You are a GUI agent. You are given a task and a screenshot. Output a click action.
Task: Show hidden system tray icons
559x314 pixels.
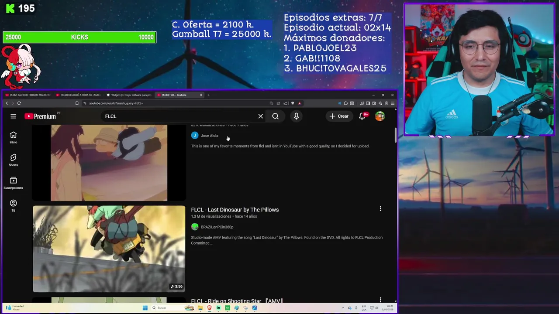point(343,308)
